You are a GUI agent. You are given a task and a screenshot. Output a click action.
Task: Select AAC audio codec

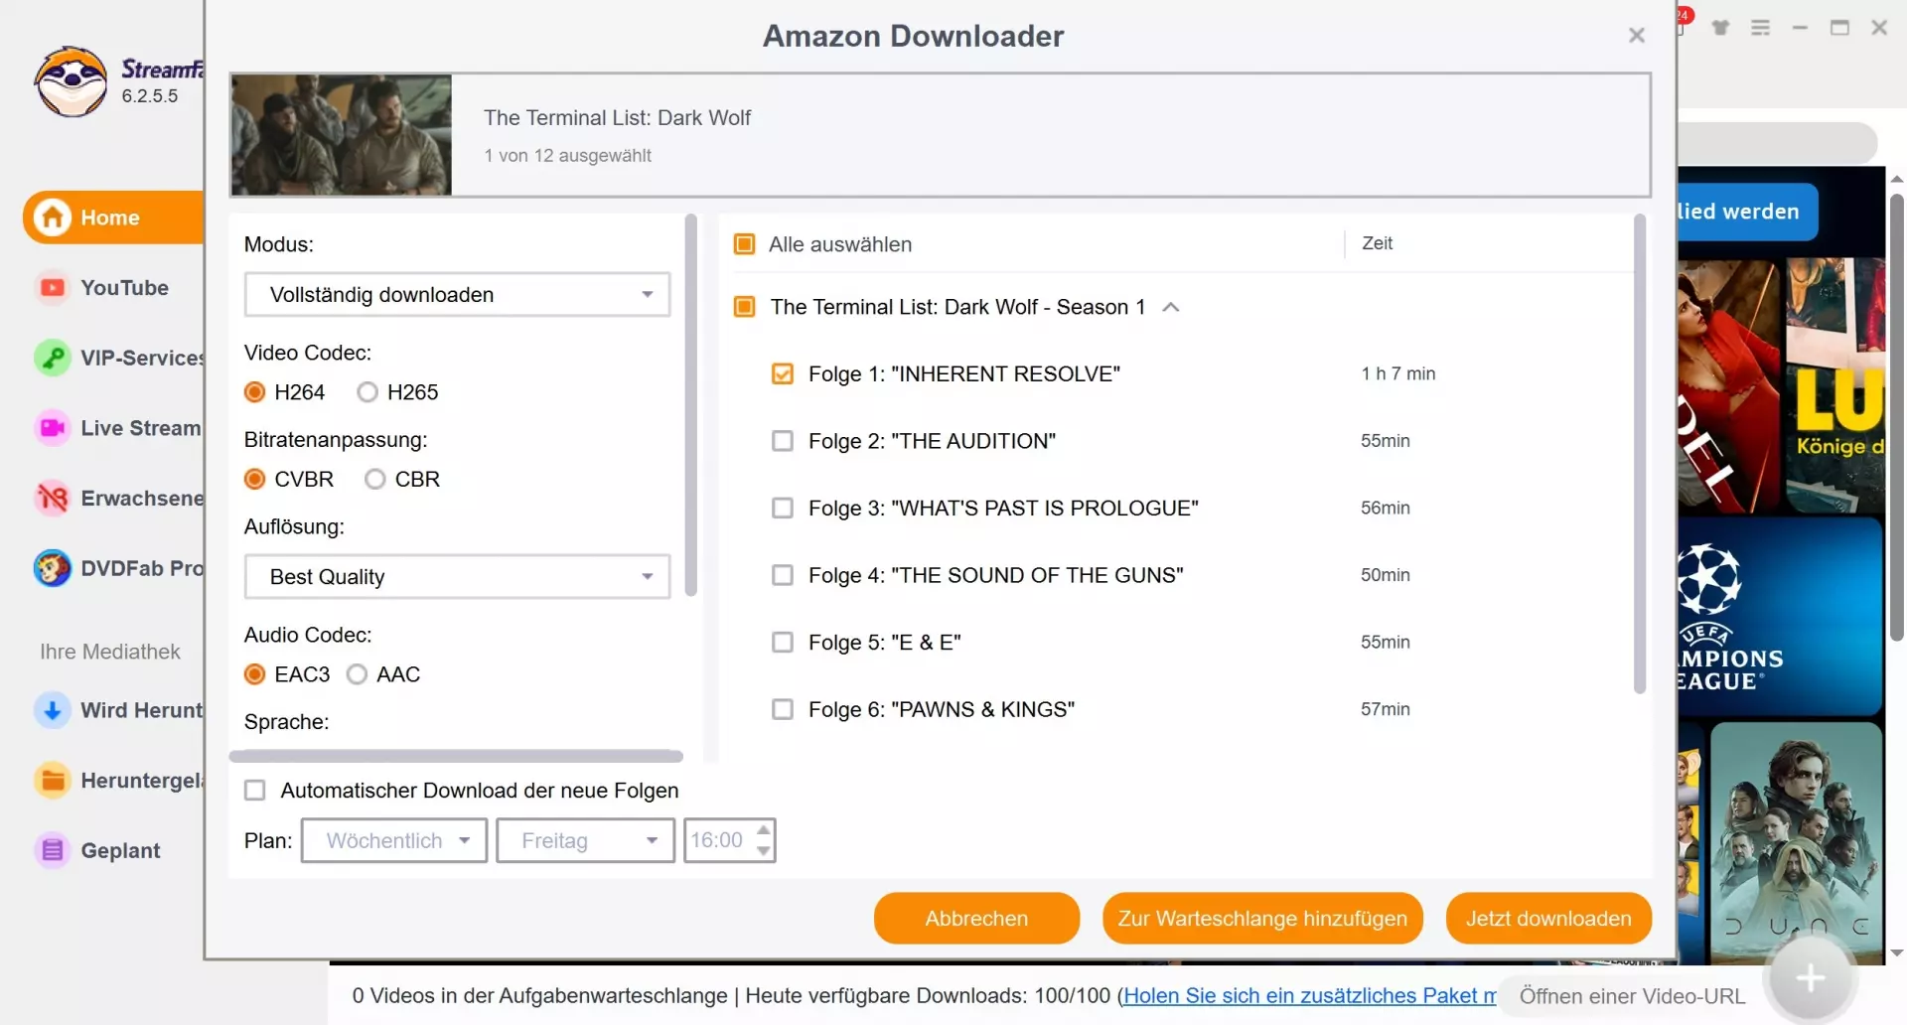click(x=357, y=674)
